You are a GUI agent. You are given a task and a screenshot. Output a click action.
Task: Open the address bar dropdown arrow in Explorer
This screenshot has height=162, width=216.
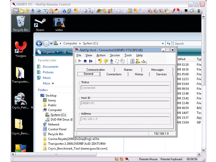tap(163, 43)
